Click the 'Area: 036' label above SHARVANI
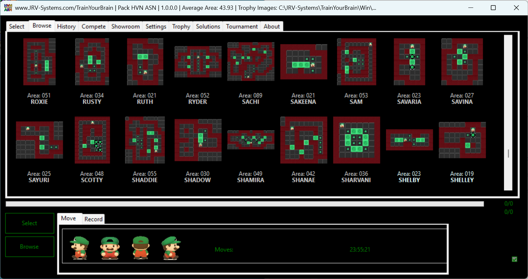The height and width of the screenshot is (279, 528). (x=356, y=174)
